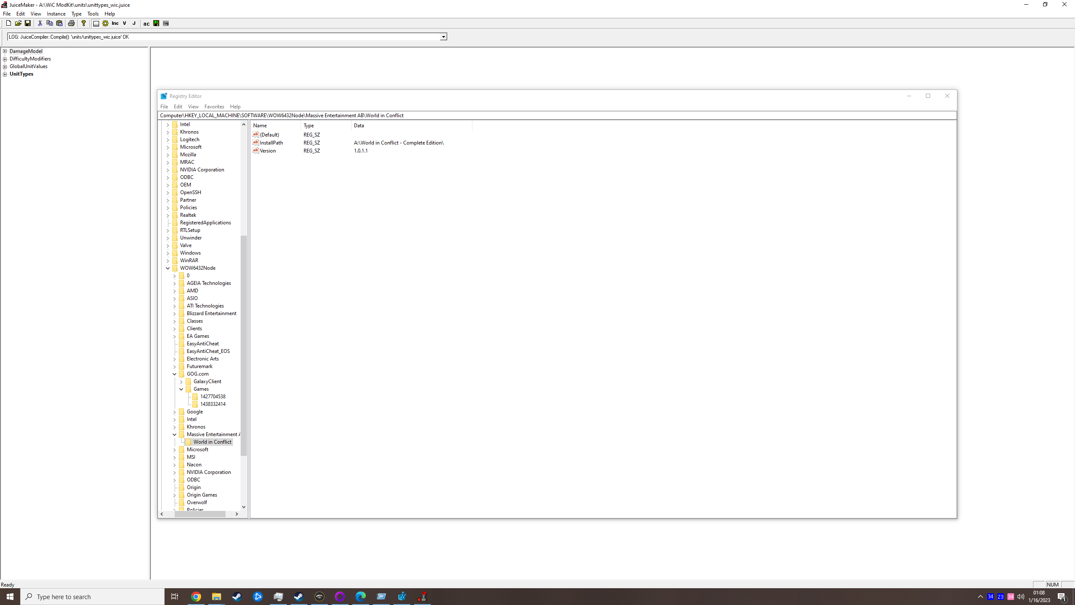The image size is (1075, 605).
Task: Collapse the GOG.com registry key
Action: pos(174,374)
